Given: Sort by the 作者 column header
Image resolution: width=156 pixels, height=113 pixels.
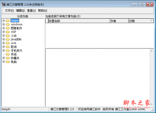Looking at the screenshot, I should [119, 21].
